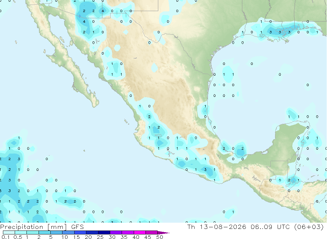Click the "50" legend label

point(160,237)
